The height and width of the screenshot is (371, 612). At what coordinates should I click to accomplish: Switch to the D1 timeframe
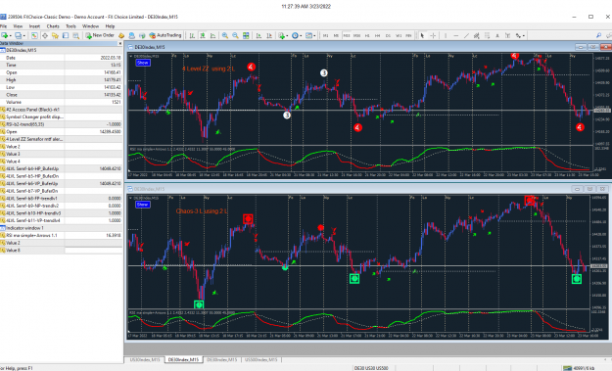tap(388, 35)
